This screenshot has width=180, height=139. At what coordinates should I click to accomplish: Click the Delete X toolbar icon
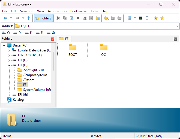[78, 18]
